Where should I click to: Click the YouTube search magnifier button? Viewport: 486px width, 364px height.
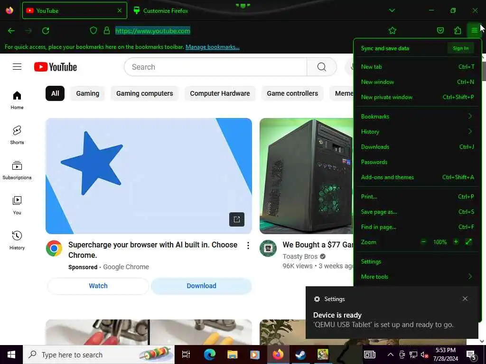coord(322,67)
